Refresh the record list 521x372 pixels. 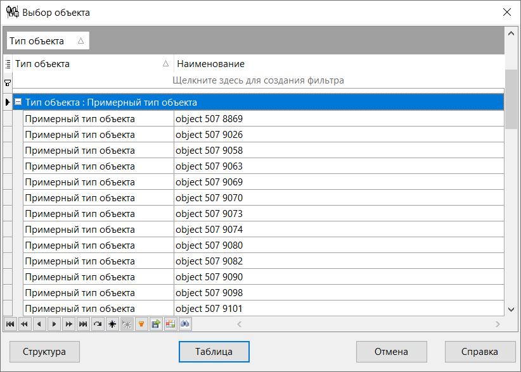coord(98,324)
